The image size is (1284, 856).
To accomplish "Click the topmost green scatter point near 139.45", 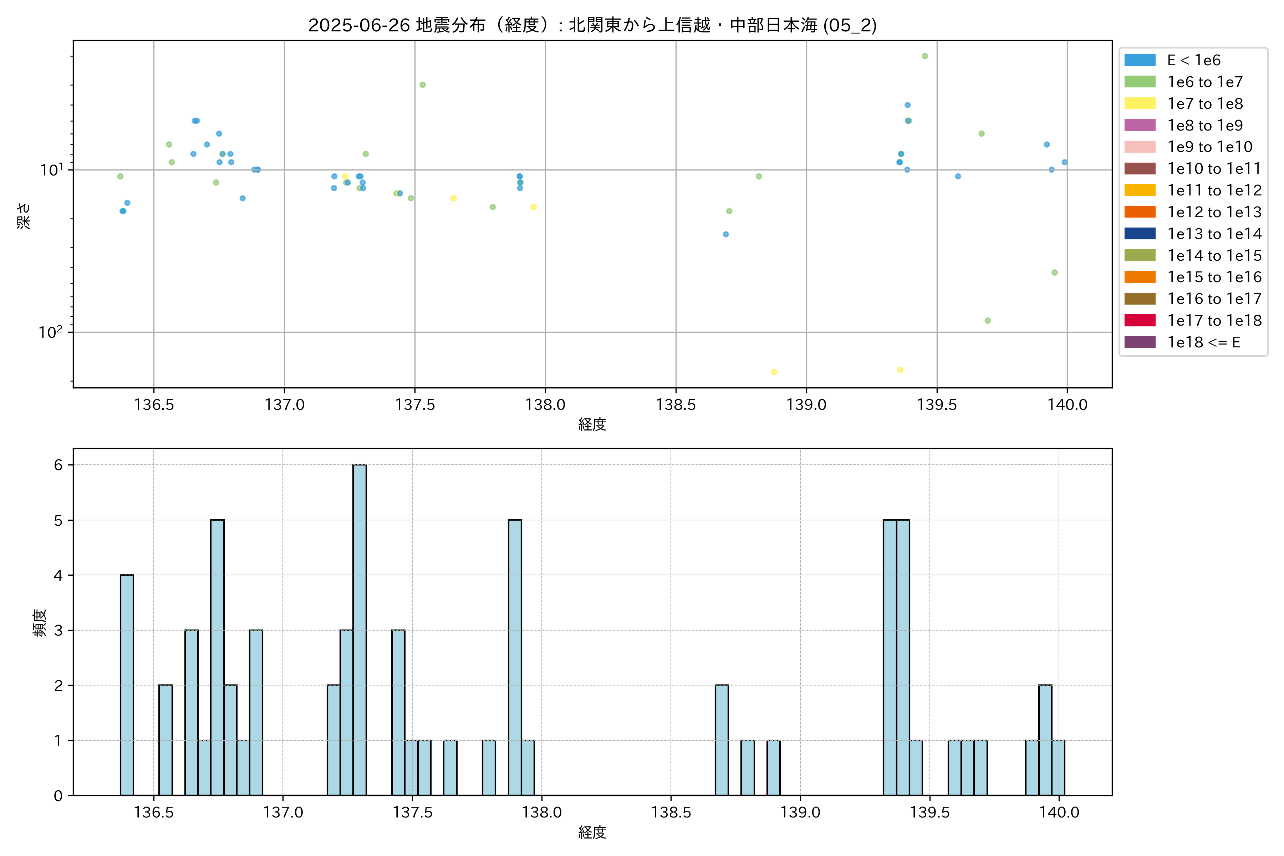I will [925, 56].
